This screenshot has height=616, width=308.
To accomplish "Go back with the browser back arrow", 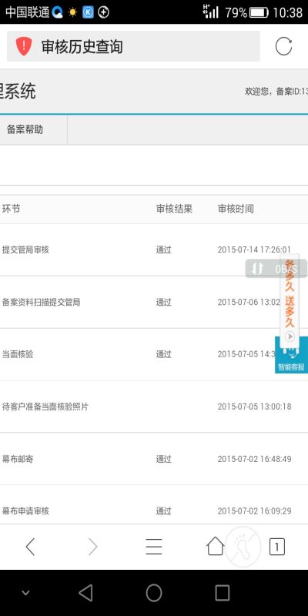I will coord(30,547).
